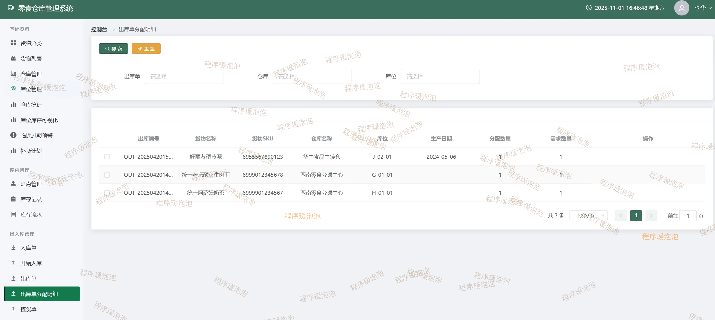Viewport: 715px width, 320px height.
Task: Open the 库存流水 menu item
Action: (31, 215)
